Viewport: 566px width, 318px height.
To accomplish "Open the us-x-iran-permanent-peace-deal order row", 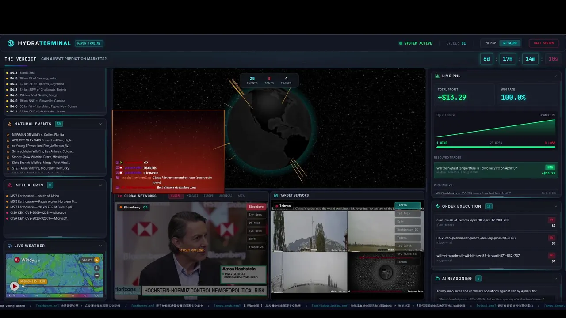I will click(496, 240).
